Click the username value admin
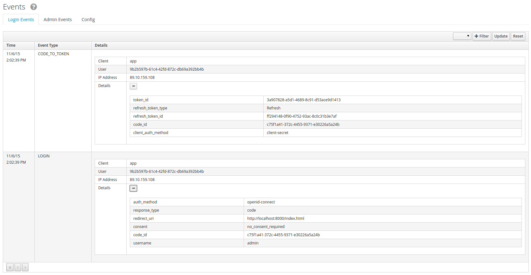 click(253, 243)
